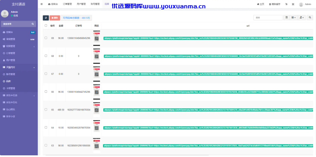This screenshot has width=316, height=157.
Task: Select 码库 in the sidebar
Action: [19, 81]
